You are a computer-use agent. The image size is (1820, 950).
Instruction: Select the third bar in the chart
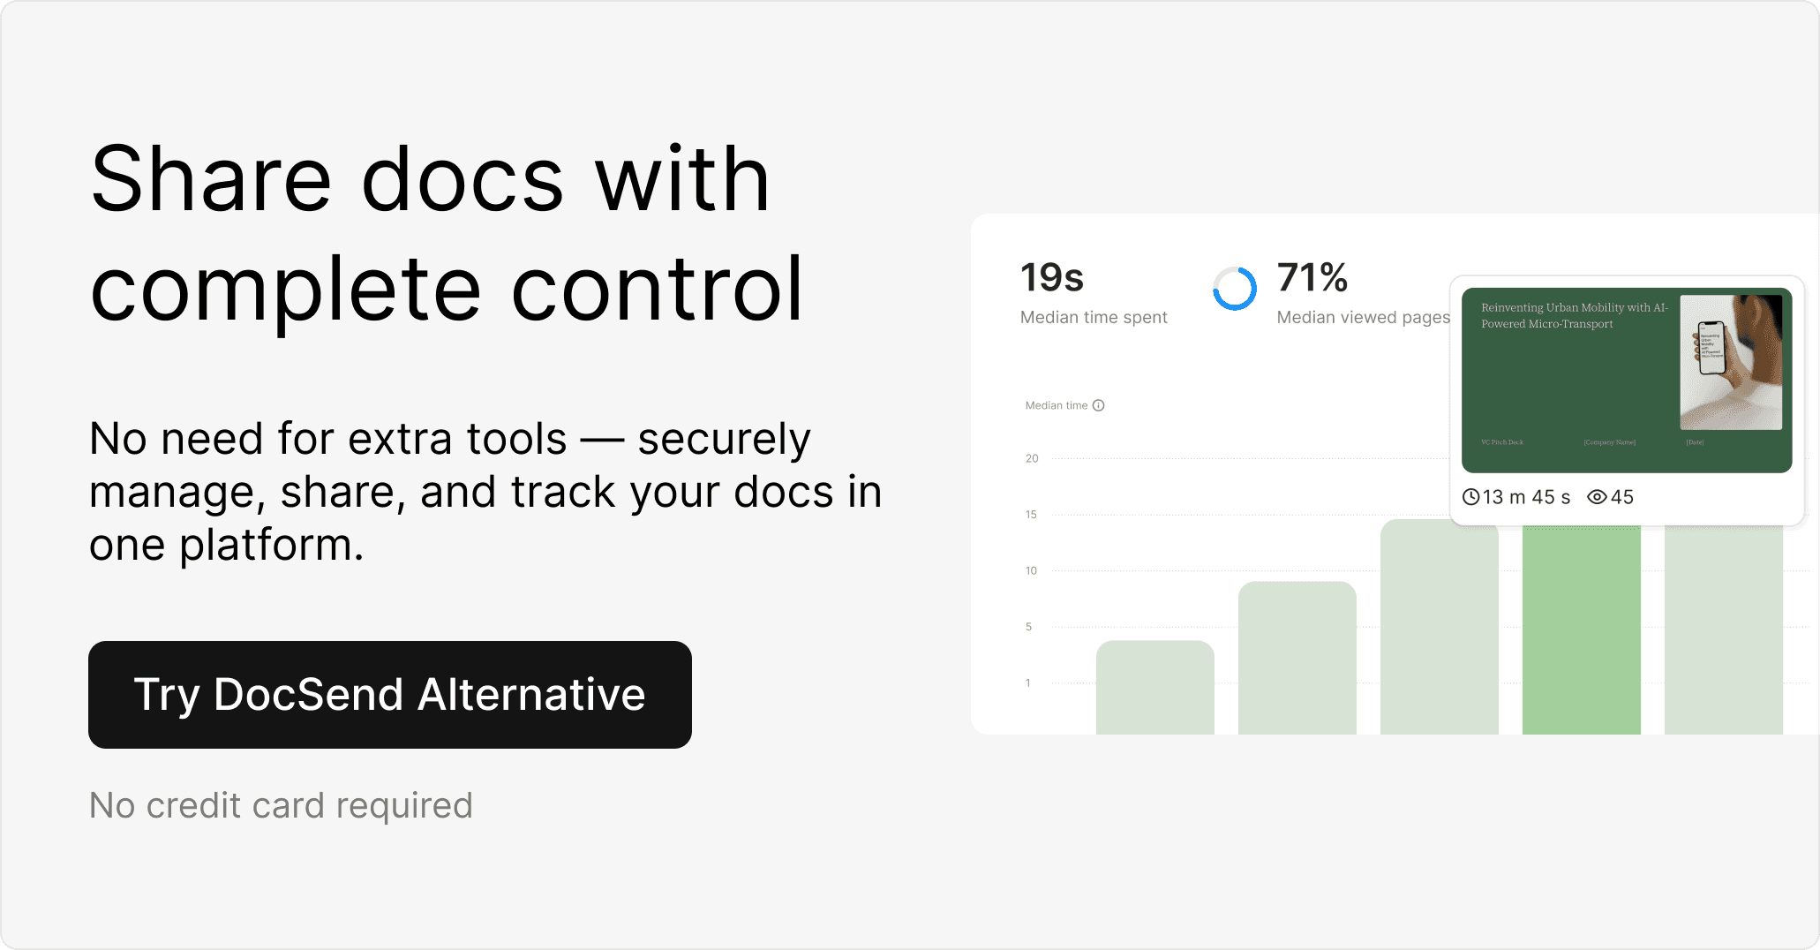pyautogui.click(x=1439, y=626)
